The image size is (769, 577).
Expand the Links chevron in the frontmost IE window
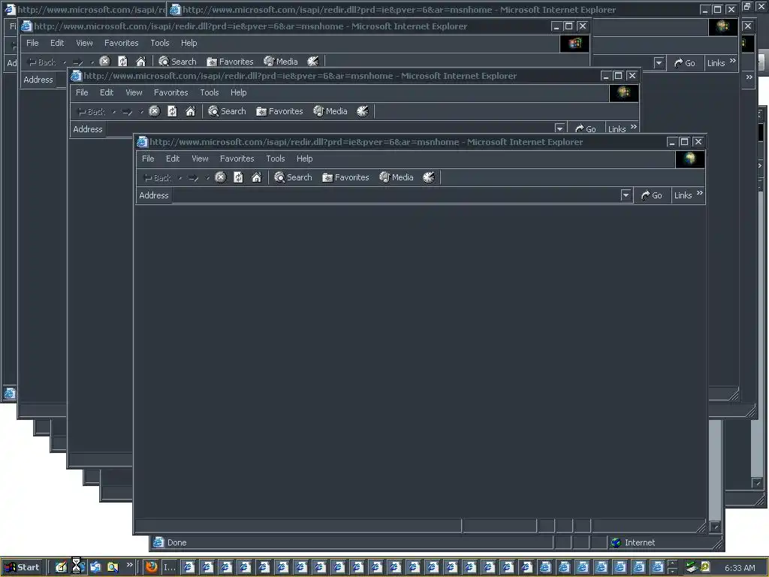pyautogui.click(x=700, y=193)
